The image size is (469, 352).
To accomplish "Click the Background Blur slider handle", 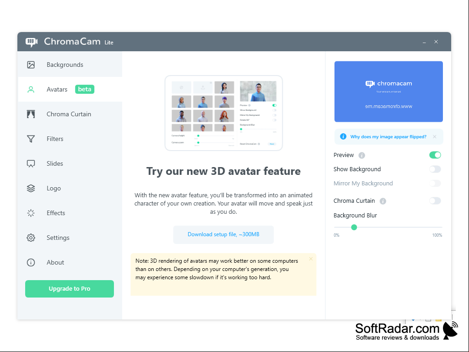I will [354, 227].
